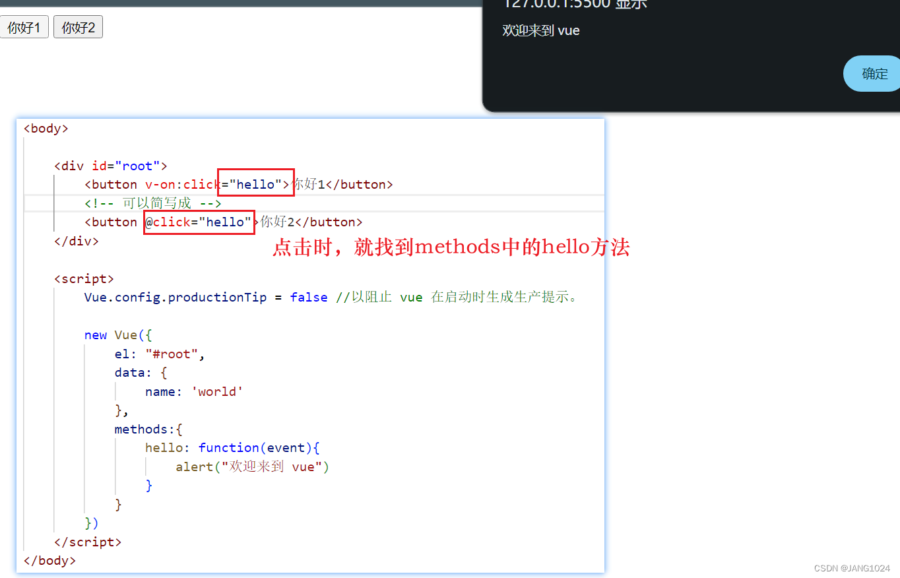Click the v-on:click button code line
Screen dimensions: 900x578
tap(239, 184)
